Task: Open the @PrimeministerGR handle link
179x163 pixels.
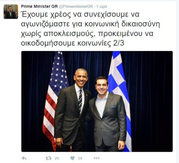Action: pyautogui.click(x=76, y=6)
